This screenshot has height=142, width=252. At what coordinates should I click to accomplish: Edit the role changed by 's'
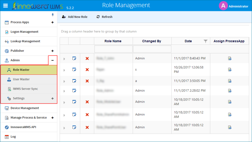tap(74, 69)
